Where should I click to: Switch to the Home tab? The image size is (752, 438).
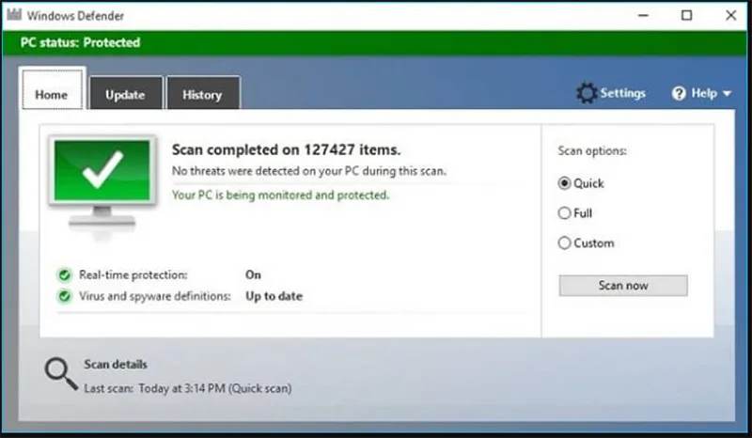pyautogui.click(x=52, y=89)
